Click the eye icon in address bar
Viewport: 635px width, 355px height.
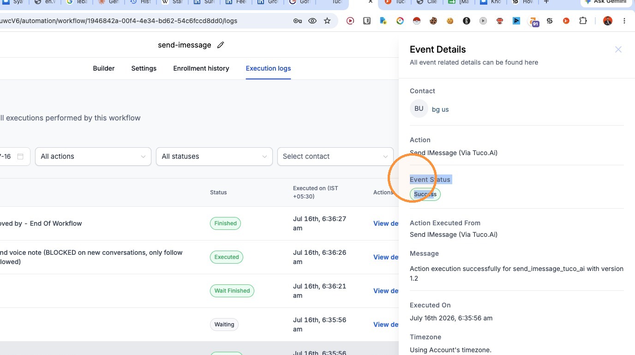(x=312, y=21)
